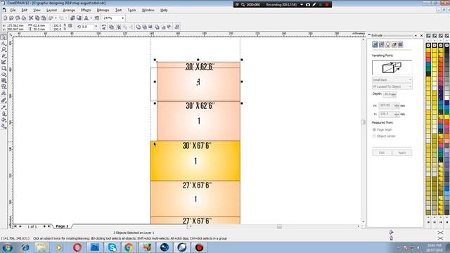Close the Extrude docker panel
This screenshot has height=253, width=450.
tap(421, 36)
